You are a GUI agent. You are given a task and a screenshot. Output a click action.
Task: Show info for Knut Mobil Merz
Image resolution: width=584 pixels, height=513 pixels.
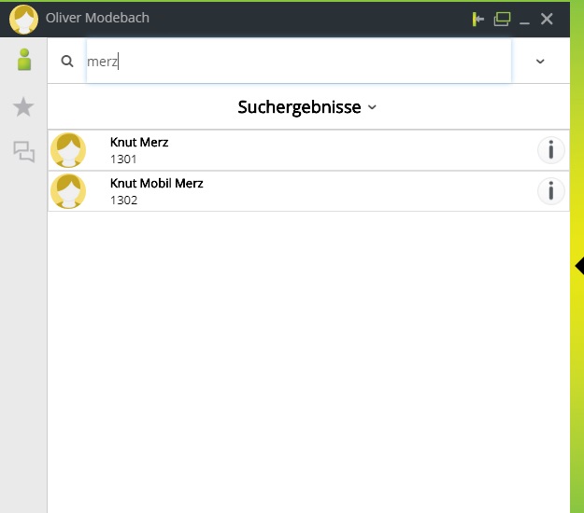click(x=551, y=191)
